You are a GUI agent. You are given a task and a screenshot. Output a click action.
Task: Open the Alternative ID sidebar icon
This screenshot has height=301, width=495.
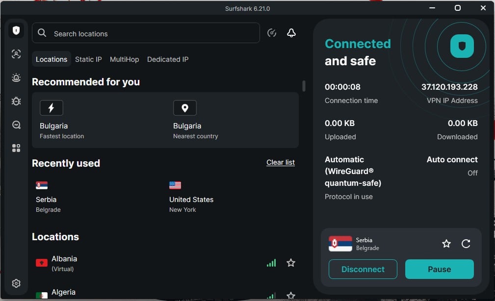click(x=16, y=54)
